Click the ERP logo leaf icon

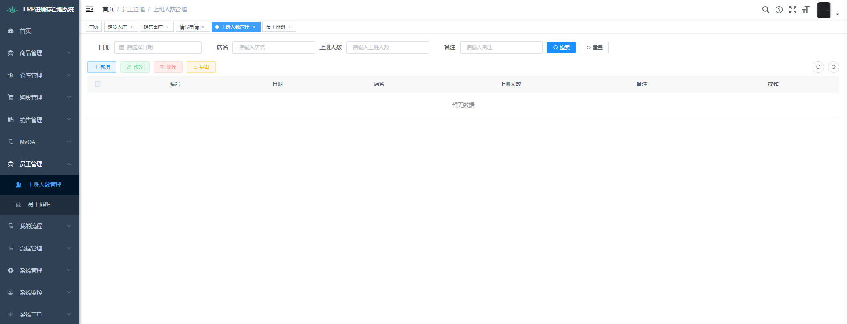[12, 9]
